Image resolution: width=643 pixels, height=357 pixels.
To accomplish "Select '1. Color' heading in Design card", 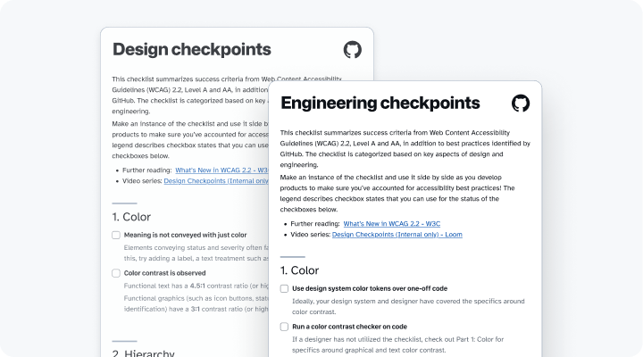I will click(131, 216).
